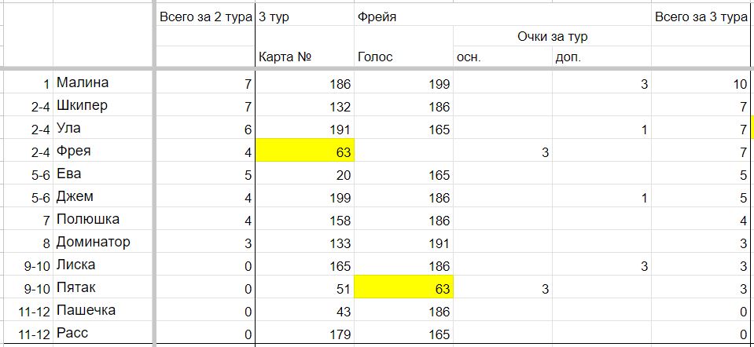
Task: Click the 'Карта №' column header
Action: click(x=305, y=57)
